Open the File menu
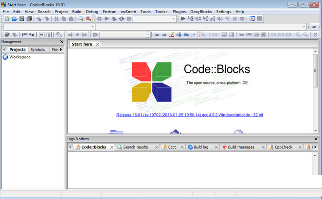 (5, 12)
